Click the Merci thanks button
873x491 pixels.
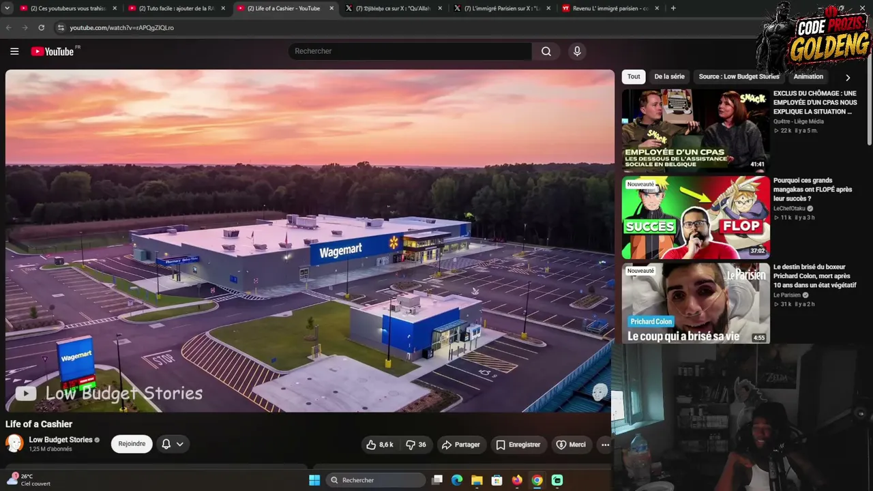(x=571, y=445)
